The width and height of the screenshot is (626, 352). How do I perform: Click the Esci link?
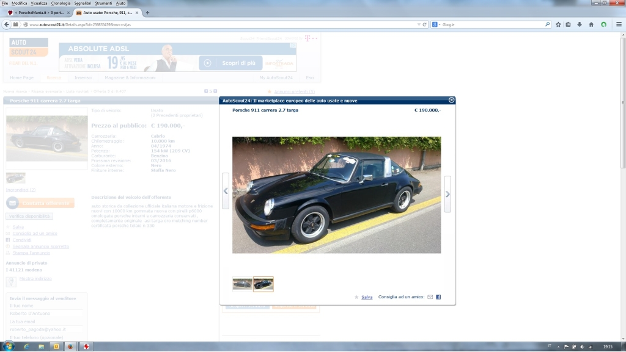click(x=310, y=77)
